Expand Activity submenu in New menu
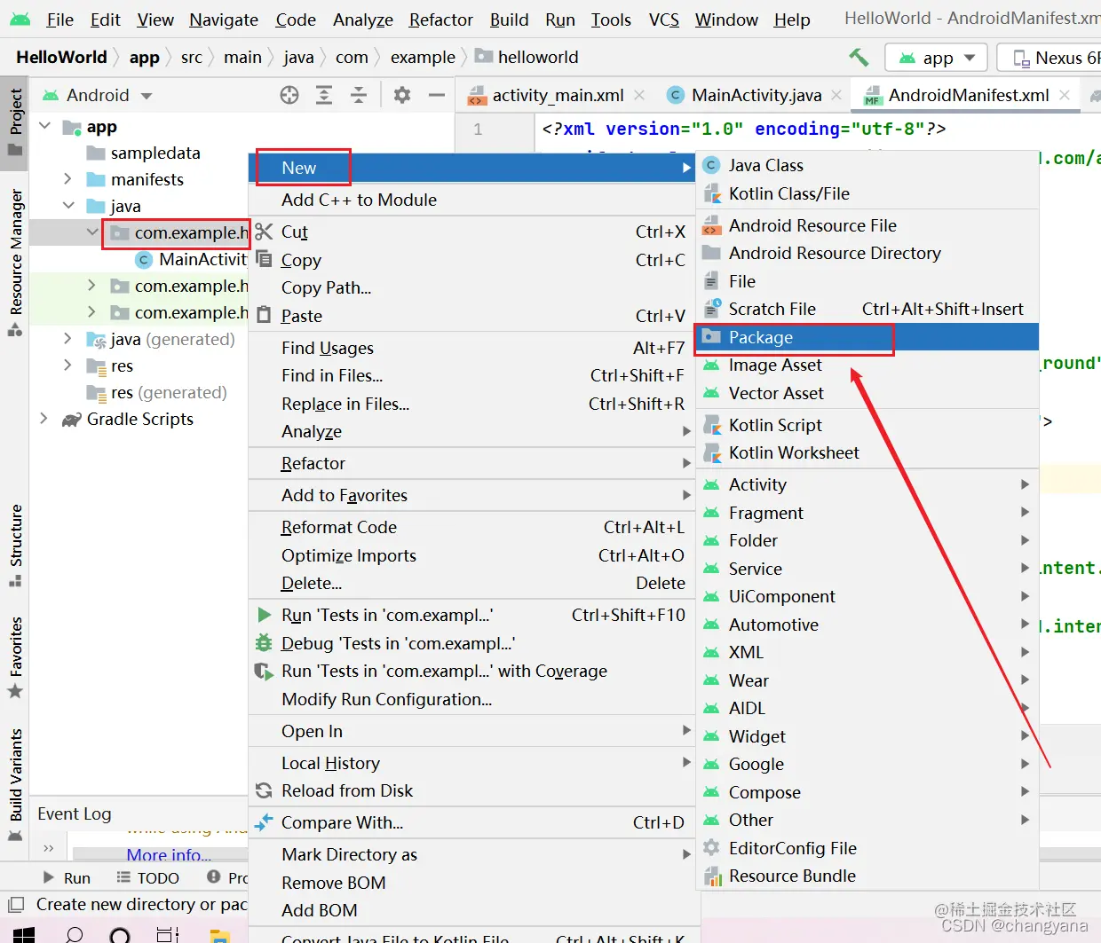 click(867, 484)
